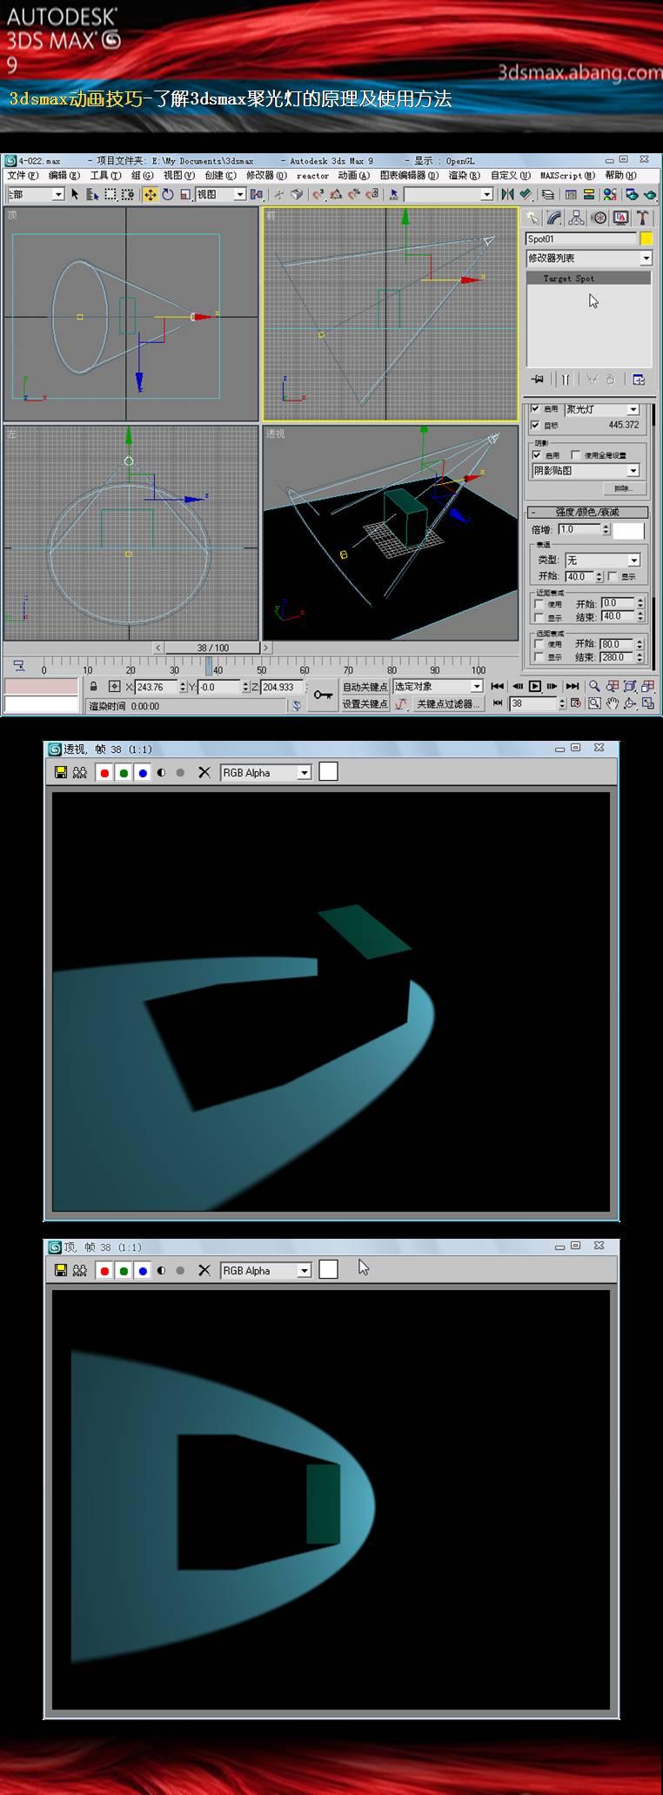663x1795 pixels.
Task: Toggle red channel in perspective render window
Action: (105, 772)
